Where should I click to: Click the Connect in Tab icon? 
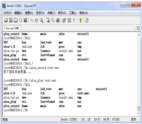(x=16, y=20)
